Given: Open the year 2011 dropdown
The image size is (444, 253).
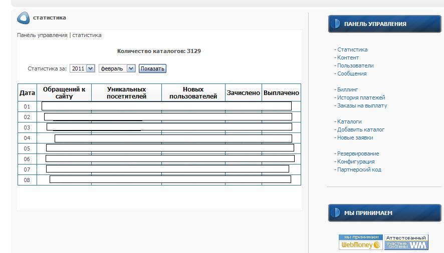Looking at the screenshot, I should click(82, 68).
